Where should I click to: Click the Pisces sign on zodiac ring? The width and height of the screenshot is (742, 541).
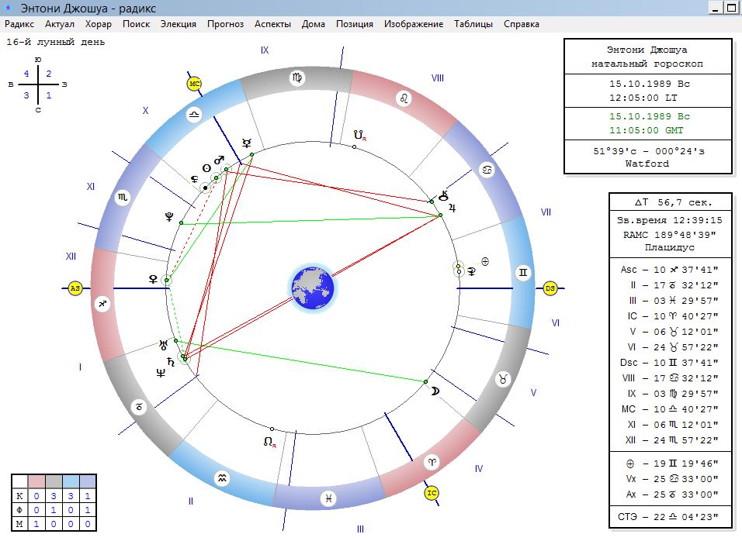click(x=329, y=498)
